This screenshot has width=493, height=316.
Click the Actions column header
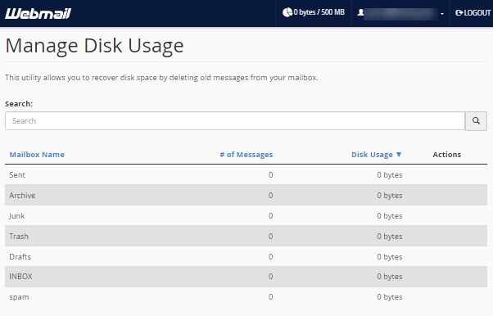(447, 155)
